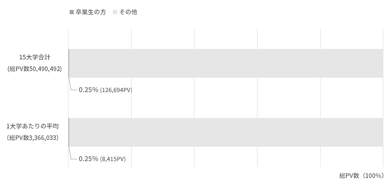The height and width of the screenshot is (186, 392).
Task: Select the 卒業生の方 legend label
Action: (x=91, y=12)
